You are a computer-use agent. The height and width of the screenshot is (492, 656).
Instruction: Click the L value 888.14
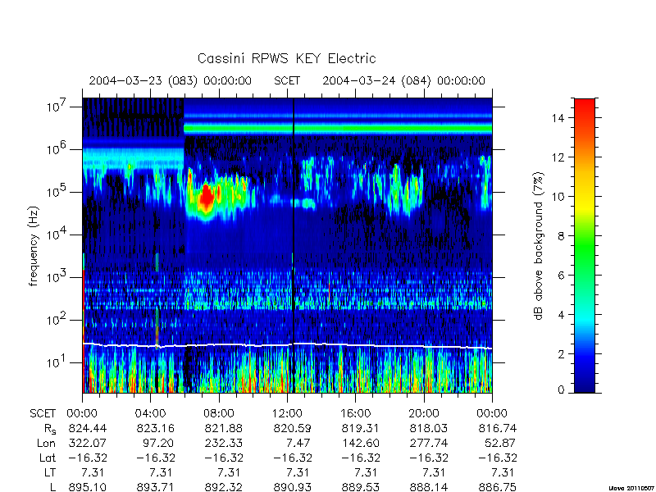pos(428,487)
